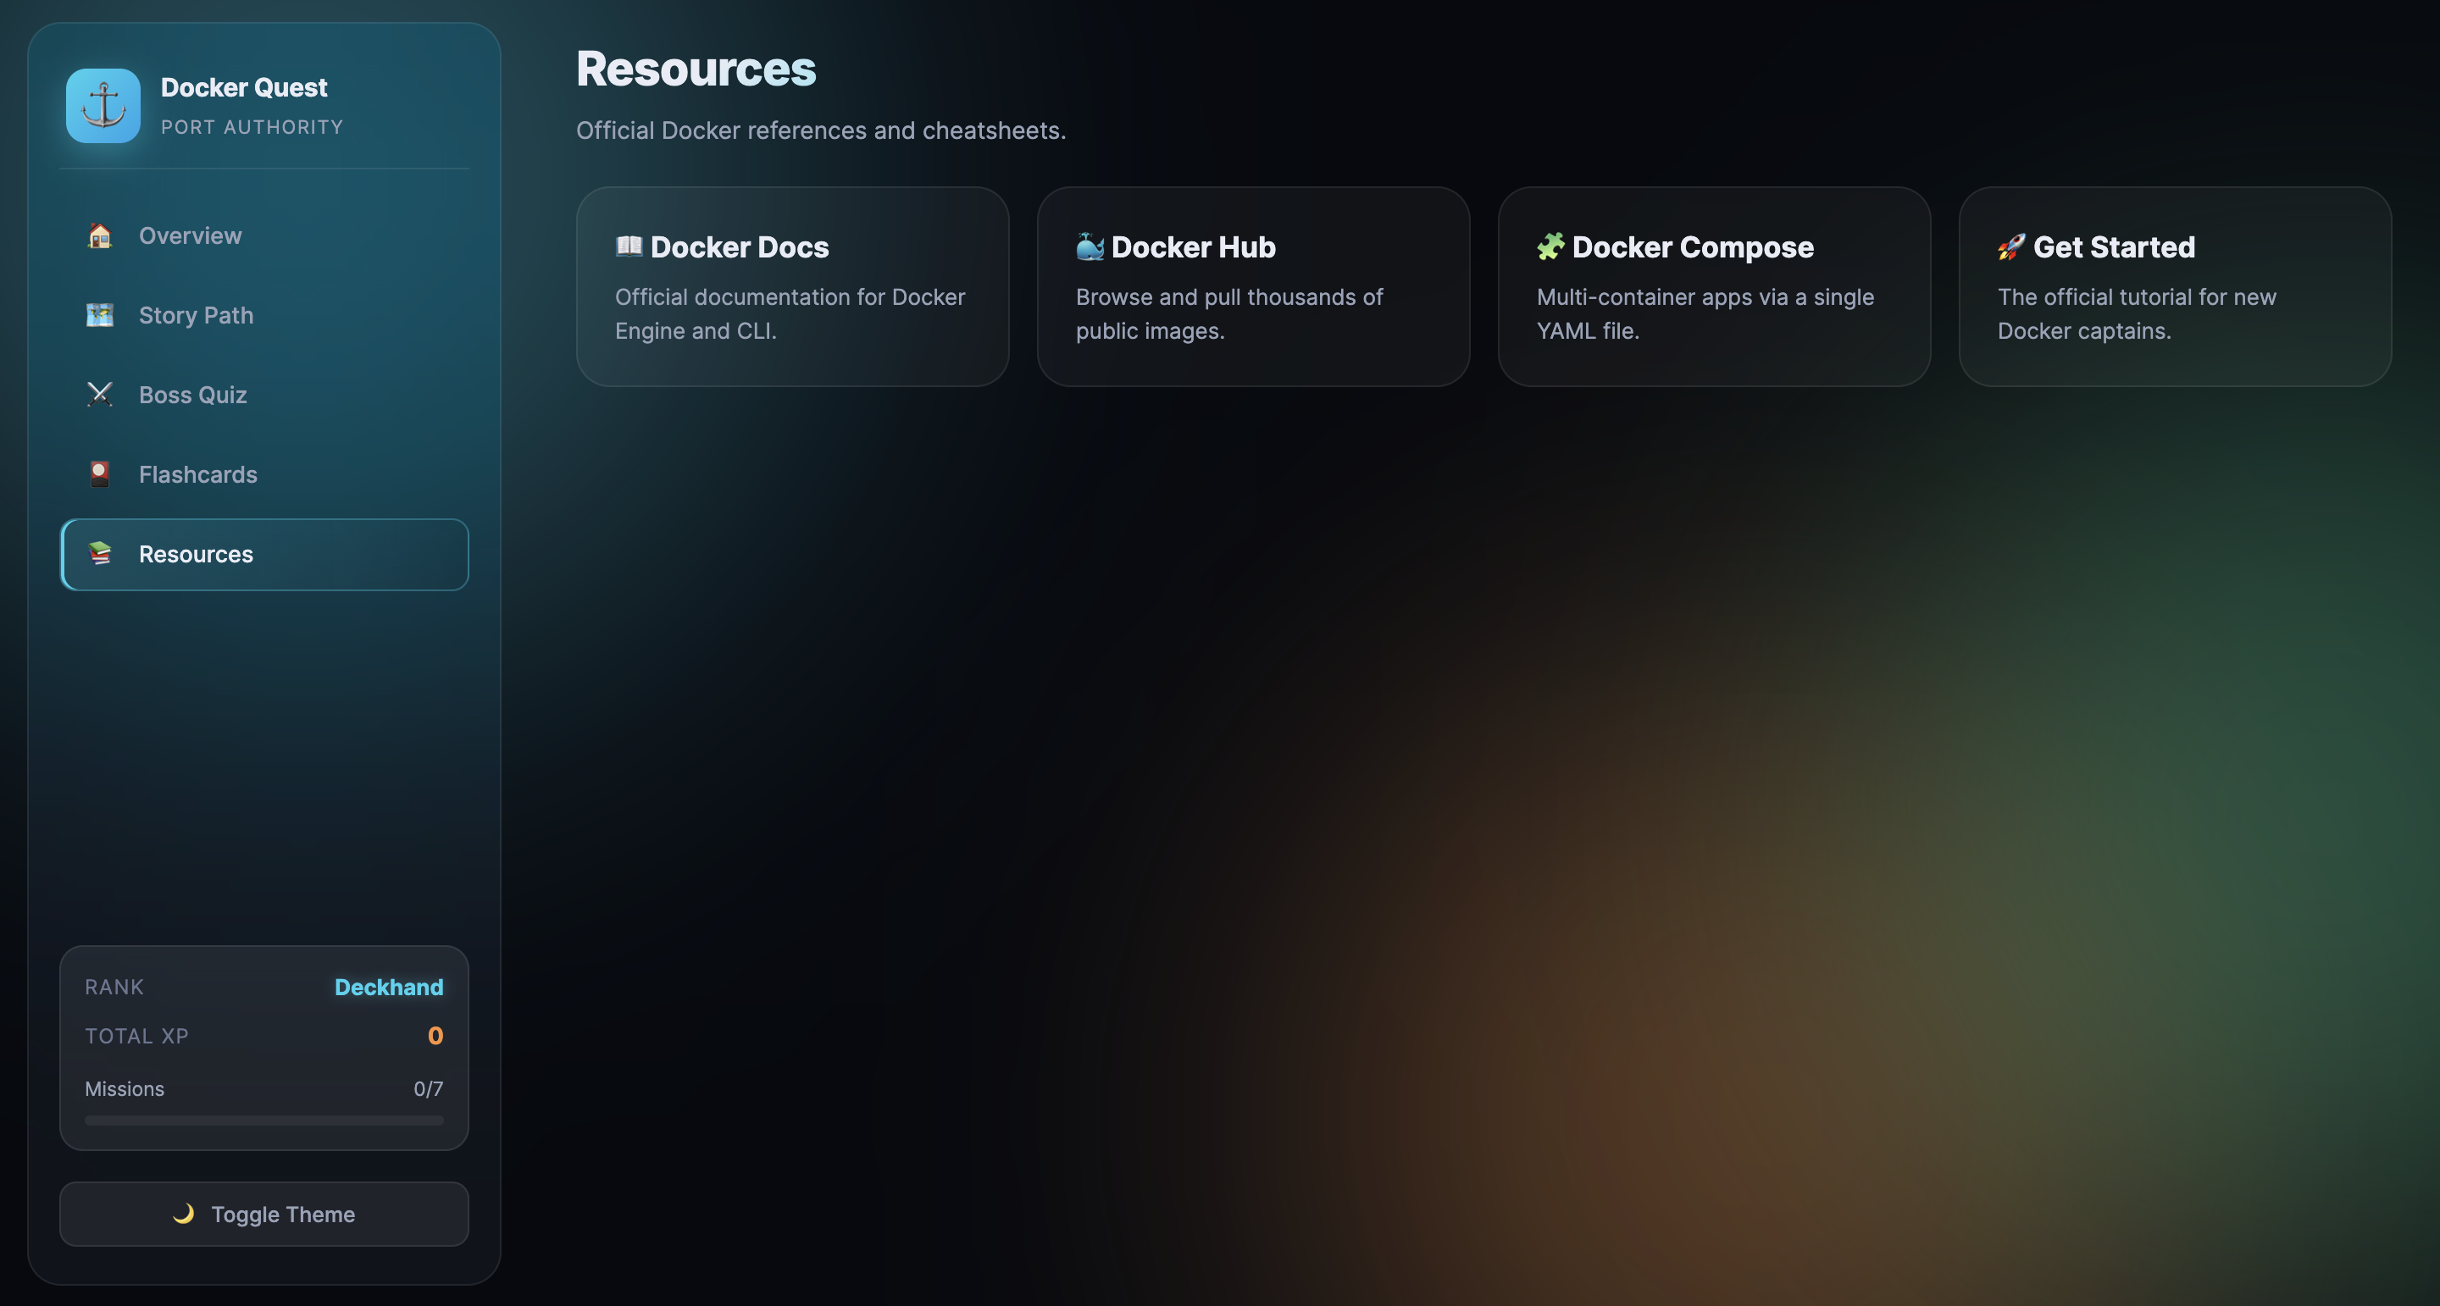Click the Missions progress bar

pos(264,1121)
